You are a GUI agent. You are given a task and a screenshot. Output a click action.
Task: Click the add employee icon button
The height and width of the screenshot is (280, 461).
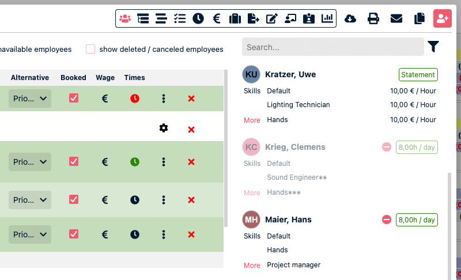tap(442, 18)
